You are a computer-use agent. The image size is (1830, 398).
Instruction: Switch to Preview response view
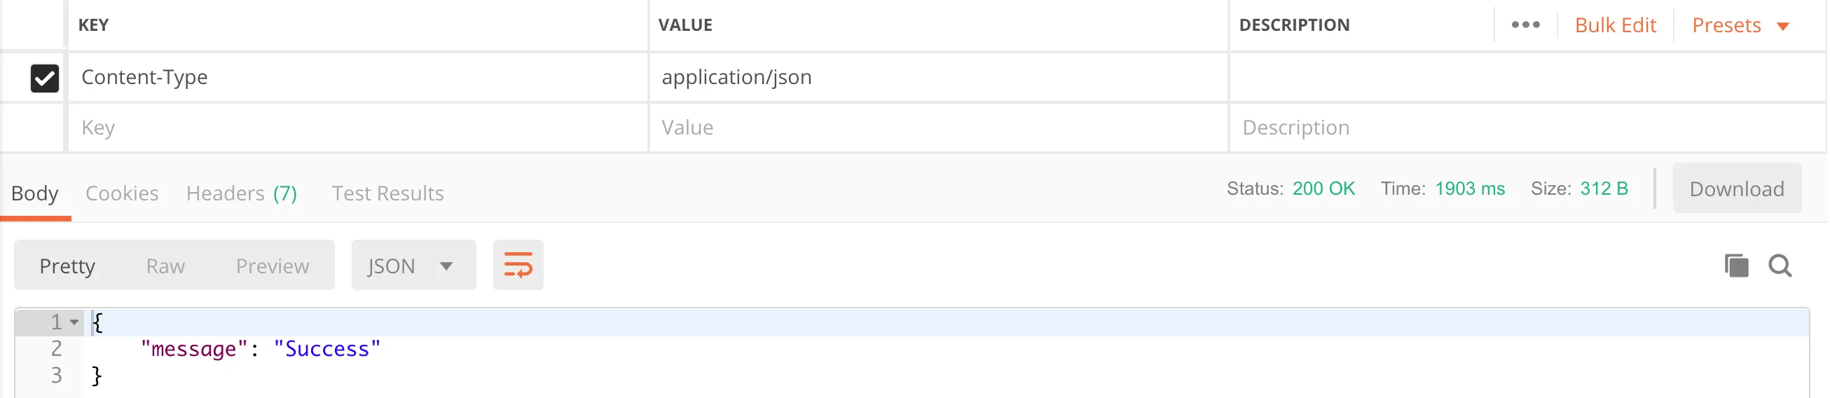[x=272, y=266]
